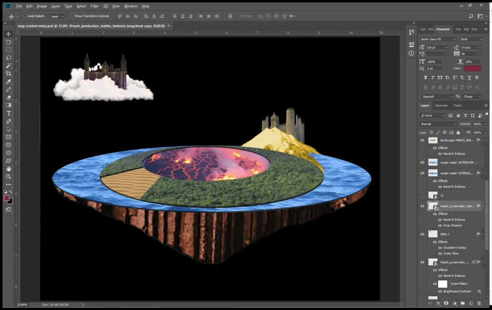
Task: Select the Hand tool
Action: tap(9, 169)
